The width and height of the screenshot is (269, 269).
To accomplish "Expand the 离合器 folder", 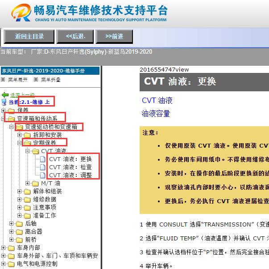I will [x=11, y=232].
